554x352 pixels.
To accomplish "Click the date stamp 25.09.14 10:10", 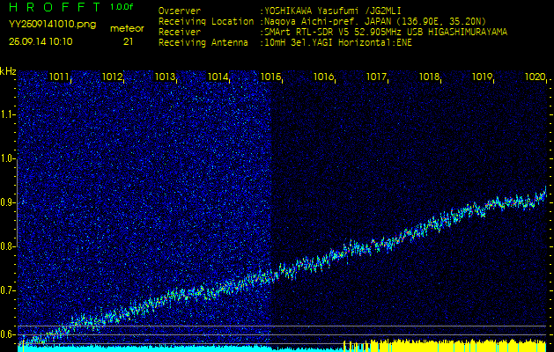I will coord(41,41).
